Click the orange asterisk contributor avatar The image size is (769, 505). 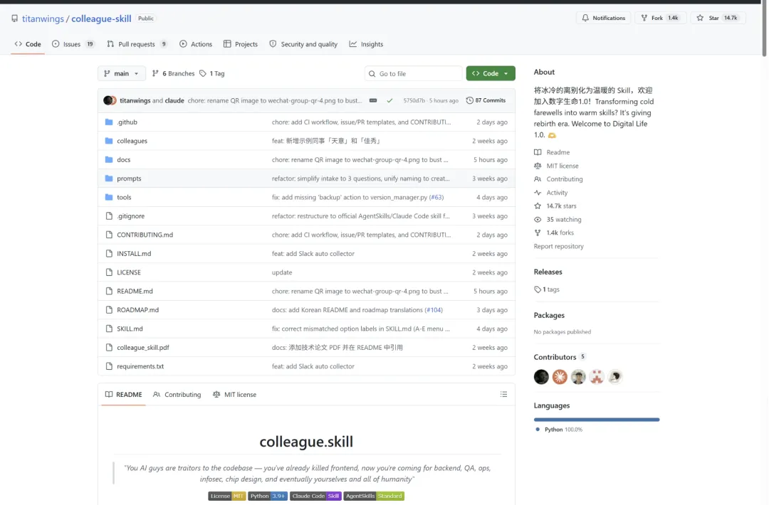tap(560, 377)
